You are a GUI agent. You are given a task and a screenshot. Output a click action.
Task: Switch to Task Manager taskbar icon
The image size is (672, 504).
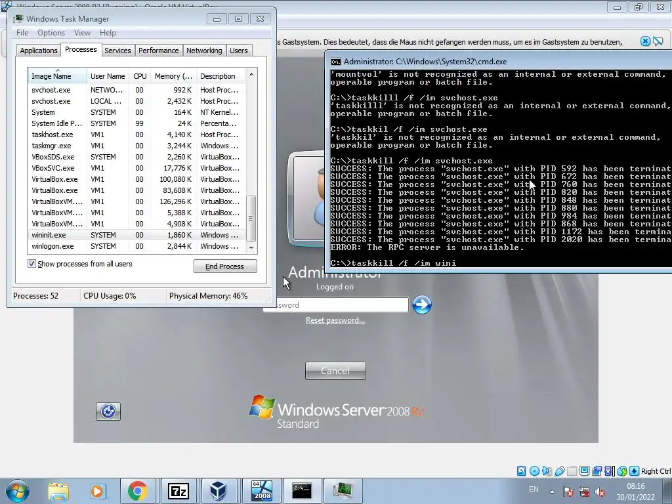coord(343,491)
